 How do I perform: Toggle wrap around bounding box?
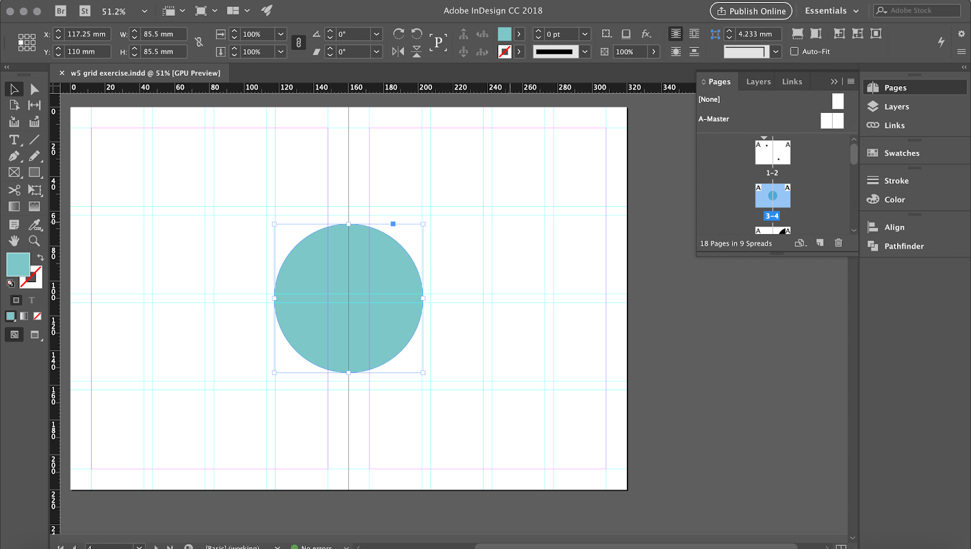pos(694,34)
